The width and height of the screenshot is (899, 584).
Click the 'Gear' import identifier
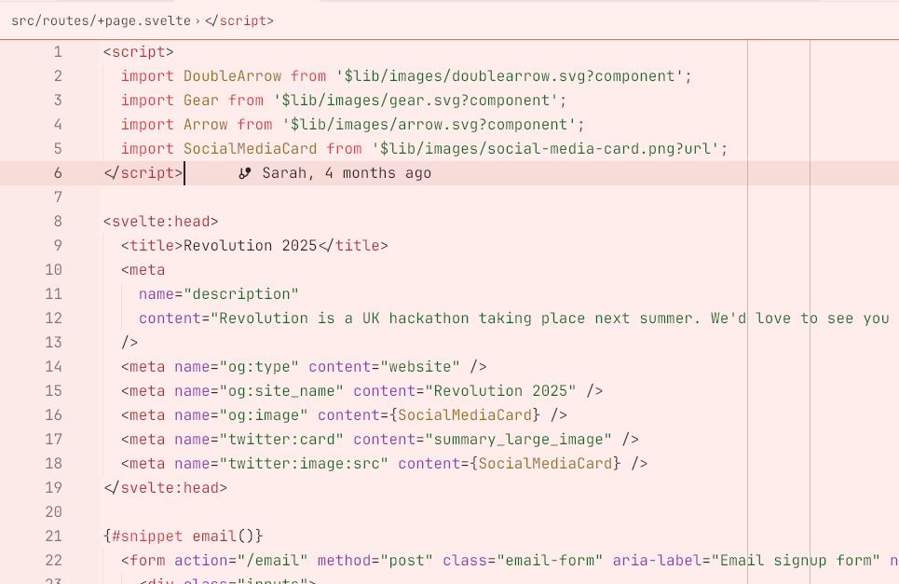pyautogui.click(x=201, y=101)
